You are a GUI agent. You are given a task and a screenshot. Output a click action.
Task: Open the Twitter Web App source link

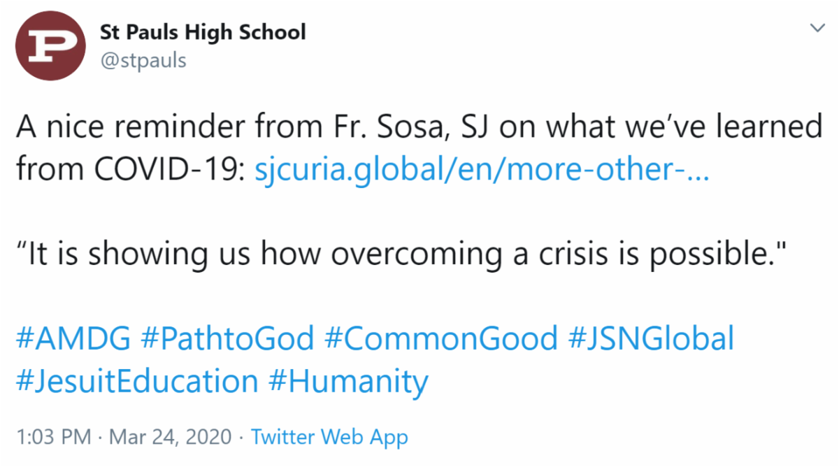[329, 438]
